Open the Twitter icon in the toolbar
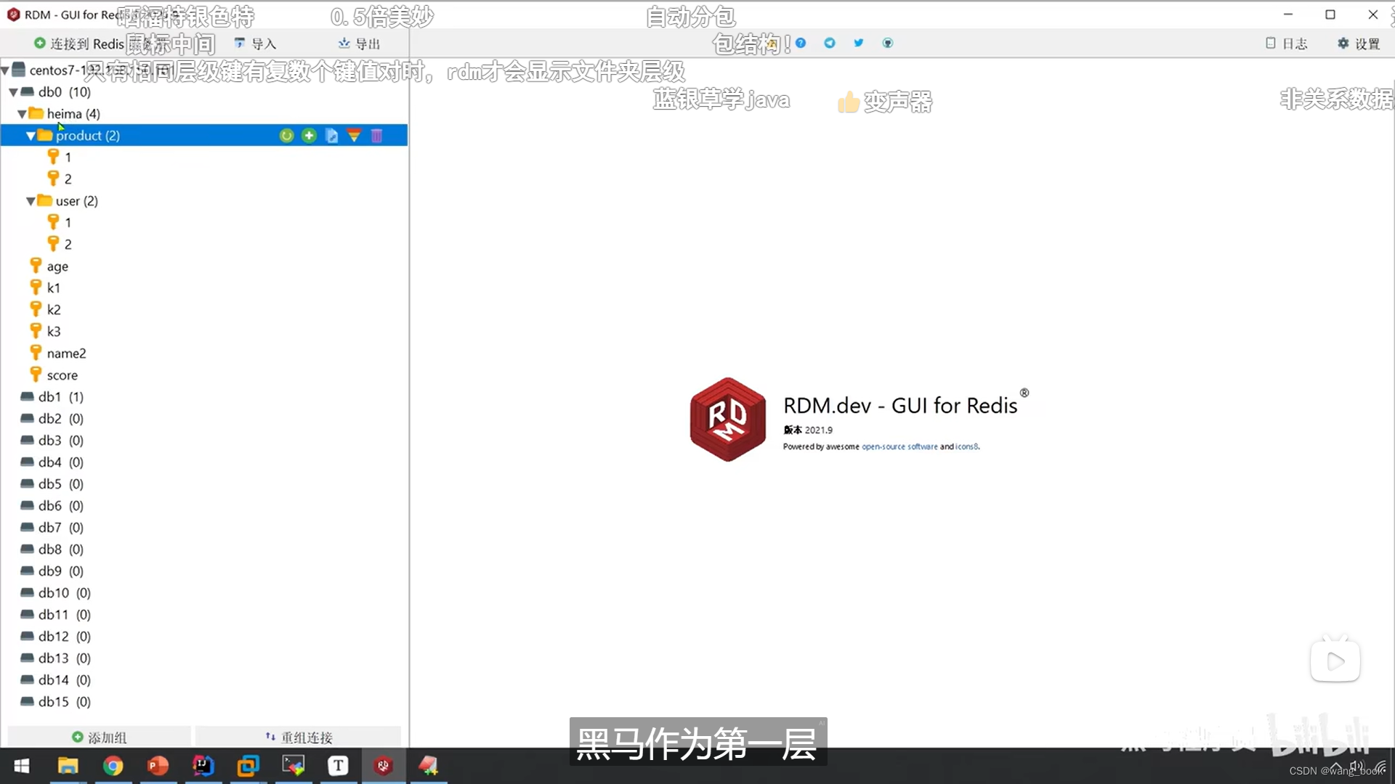The width and height of the screenshot is (1395, 784). 859,43
